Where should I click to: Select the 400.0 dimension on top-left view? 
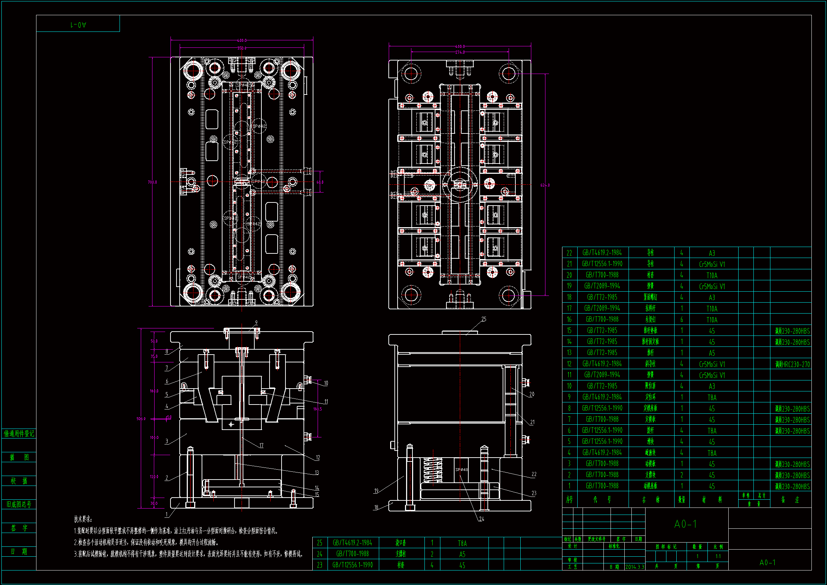(242, 41)
